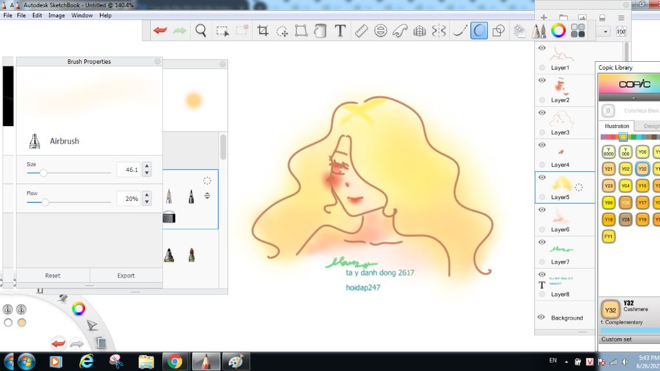The image size is (660, 371).
Task: Open dropdown arrow beside opacity 100 box
Action: 605,32
